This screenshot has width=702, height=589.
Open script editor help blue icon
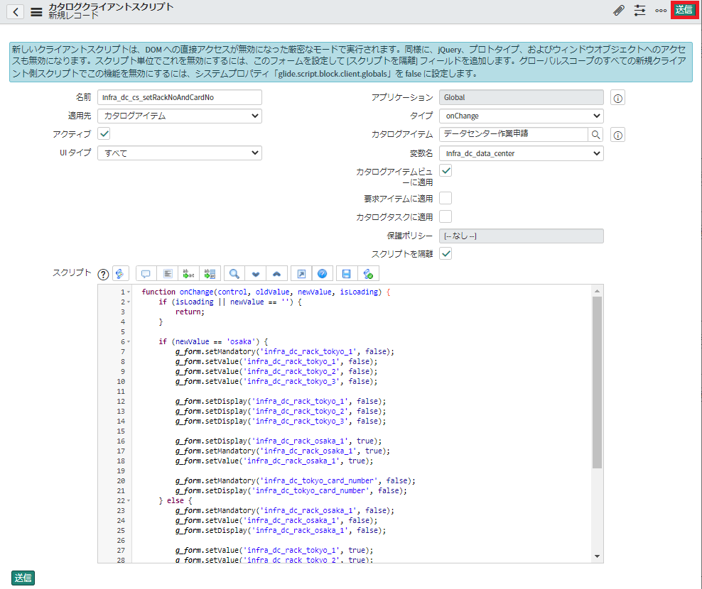click(x=323, y=274)
